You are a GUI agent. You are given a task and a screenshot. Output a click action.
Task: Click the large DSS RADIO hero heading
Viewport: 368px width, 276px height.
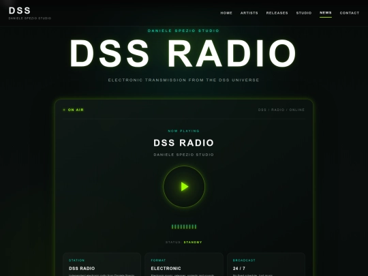click(183, 54)
